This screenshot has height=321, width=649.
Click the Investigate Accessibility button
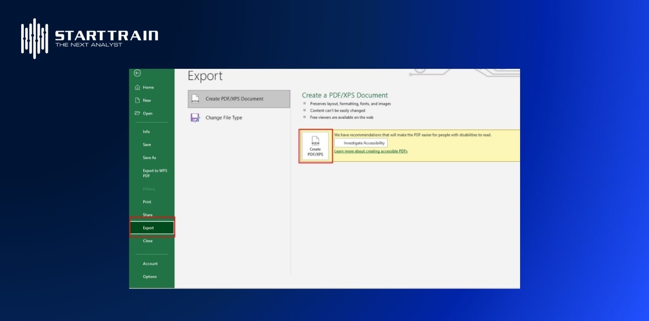361,143
